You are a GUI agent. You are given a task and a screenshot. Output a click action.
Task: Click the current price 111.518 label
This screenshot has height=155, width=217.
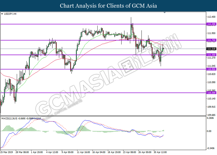[x=211, y=49]
